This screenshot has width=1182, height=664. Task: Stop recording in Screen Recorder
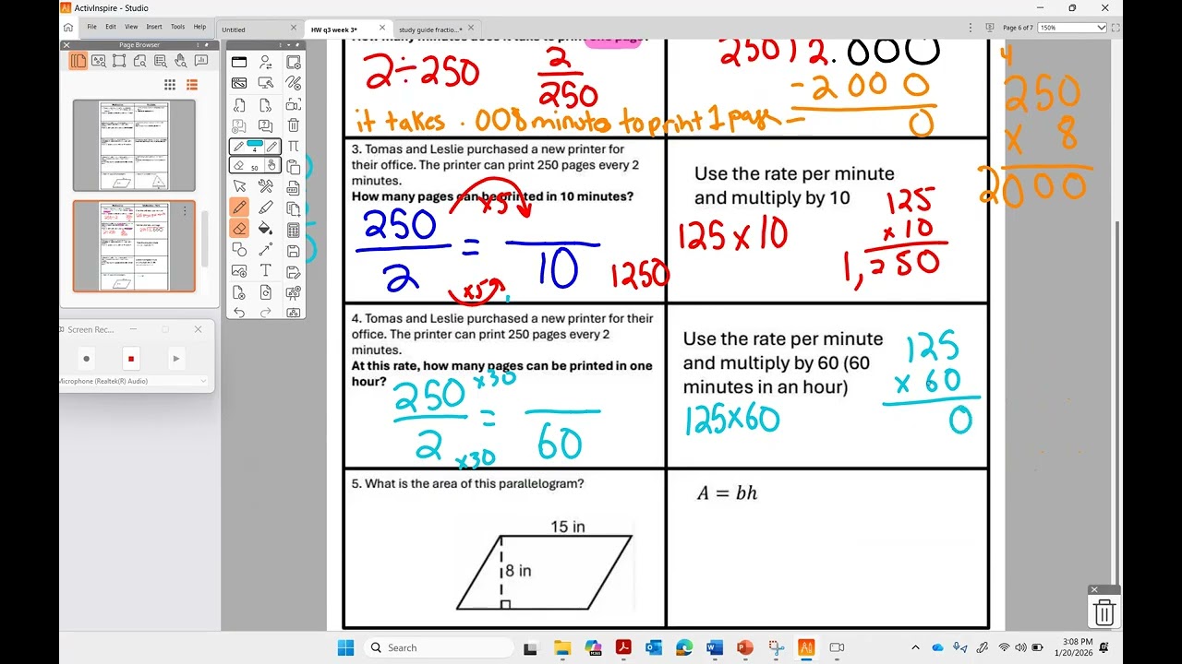[131, 359]
